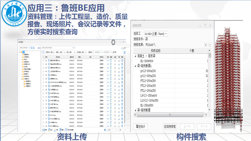Viewport: 251px width, 141px height.
Task: Click the second document icon after folder search
Action: (x=34, y=48)
